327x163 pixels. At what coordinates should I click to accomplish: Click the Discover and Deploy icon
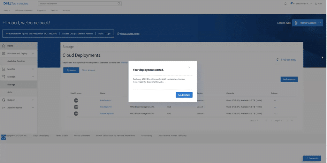pyautogui.click(x=4, y=54)
